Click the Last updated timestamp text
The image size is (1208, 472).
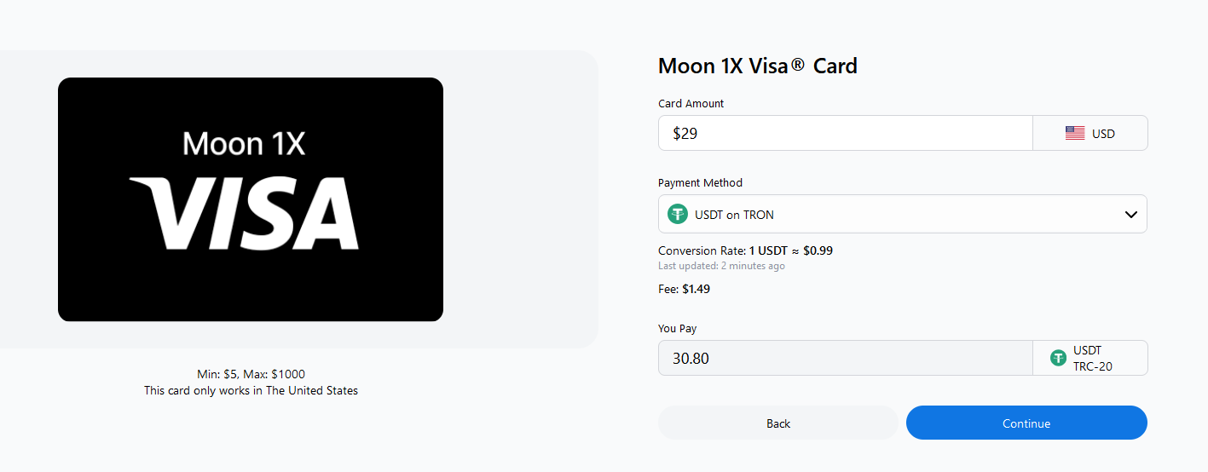point(721,266)
